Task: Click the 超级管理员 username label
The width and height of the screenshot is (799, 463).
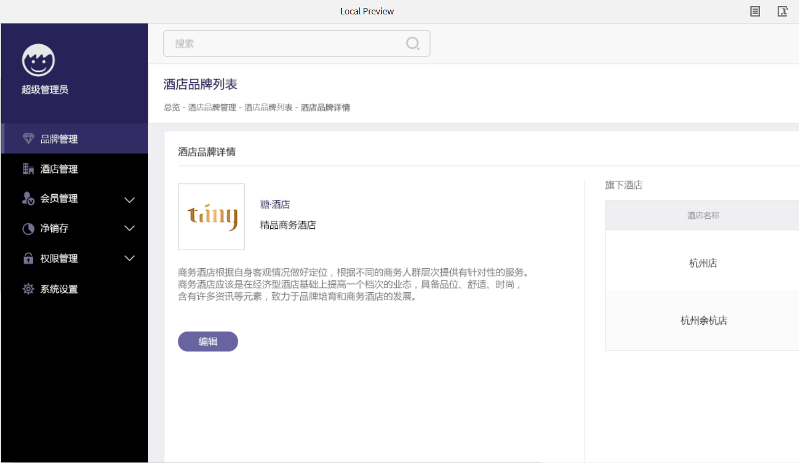Action: pos(45,90)
